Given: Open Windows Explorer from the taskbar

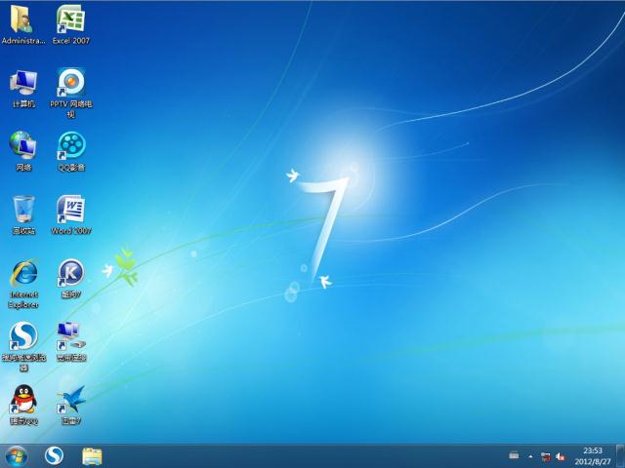Looking at the screenshot, I should [x=92, y=456].
